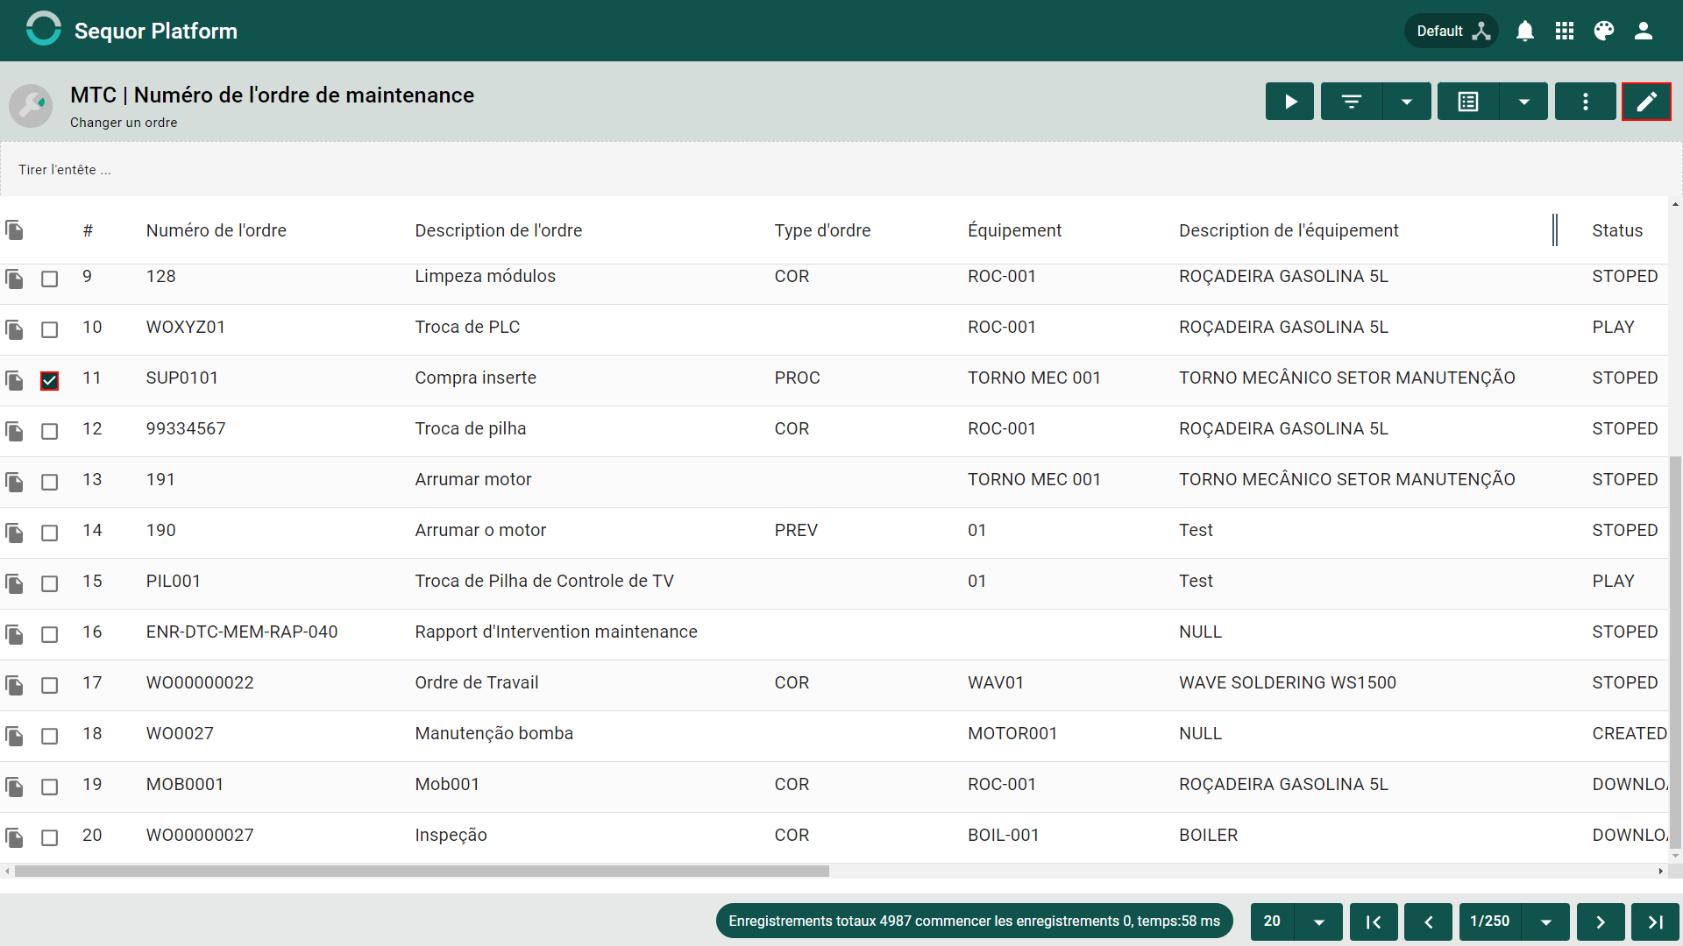1683x946 pixels.
Task: Click the edit pencil button
Action: [1647, 102]
